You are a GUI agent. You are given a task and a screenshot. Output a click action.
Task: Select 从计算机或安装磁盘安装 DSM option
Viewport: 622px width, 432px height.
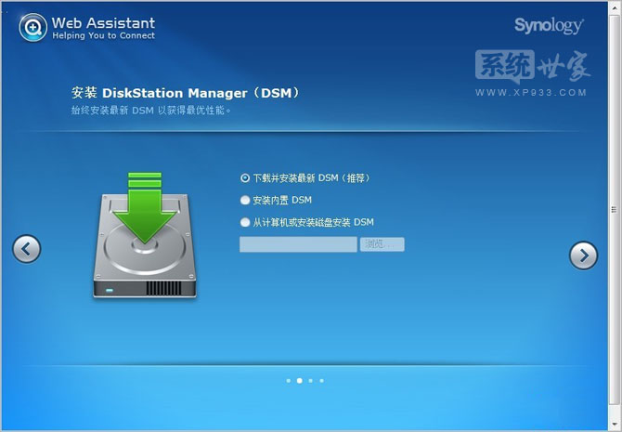(x=245, y=222)
